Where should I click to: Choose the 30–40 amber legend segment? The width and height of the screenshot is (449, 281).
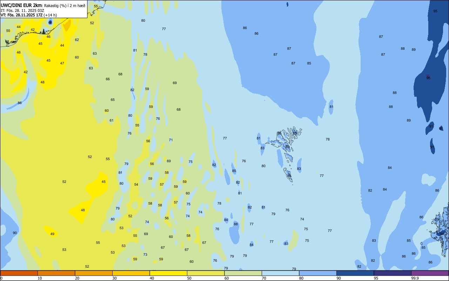click(131, 273)
